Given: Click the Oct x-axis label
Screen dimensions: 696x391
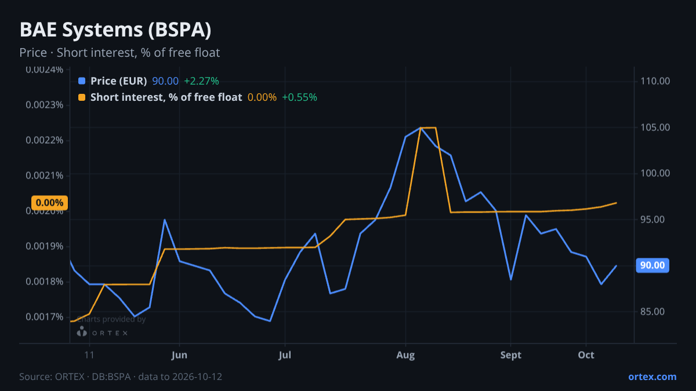Looking at the screenshot, I should [586, 355].
